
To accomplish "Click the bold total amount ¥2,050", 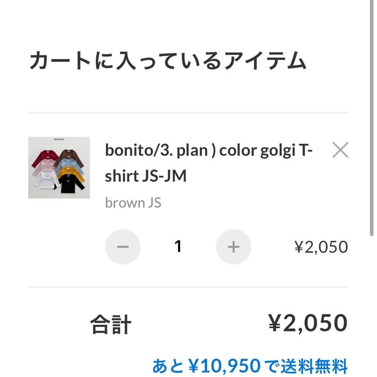I will coord(308,323).
